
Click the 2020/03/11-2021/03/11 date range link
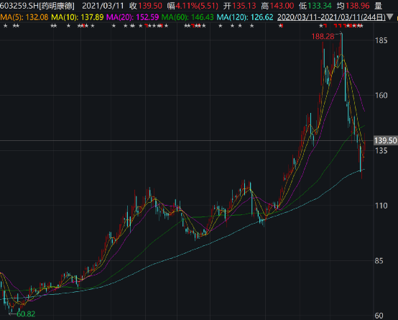click(x=331, y=17)
